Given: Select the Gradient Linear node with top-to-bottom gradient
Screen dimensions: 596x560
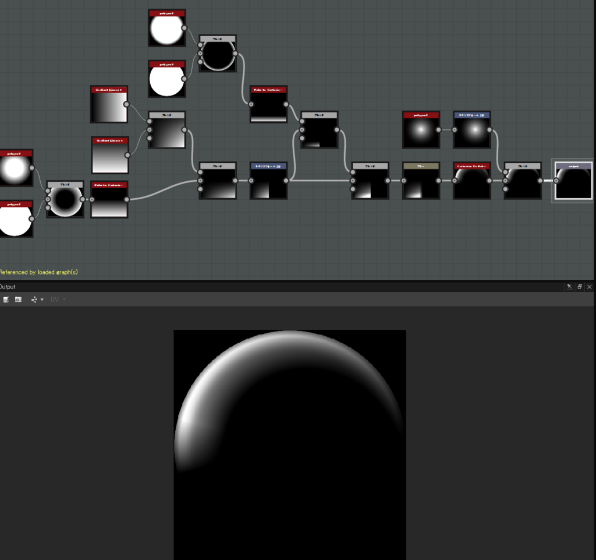Looking at the screenshot, I should click(110, 155).
